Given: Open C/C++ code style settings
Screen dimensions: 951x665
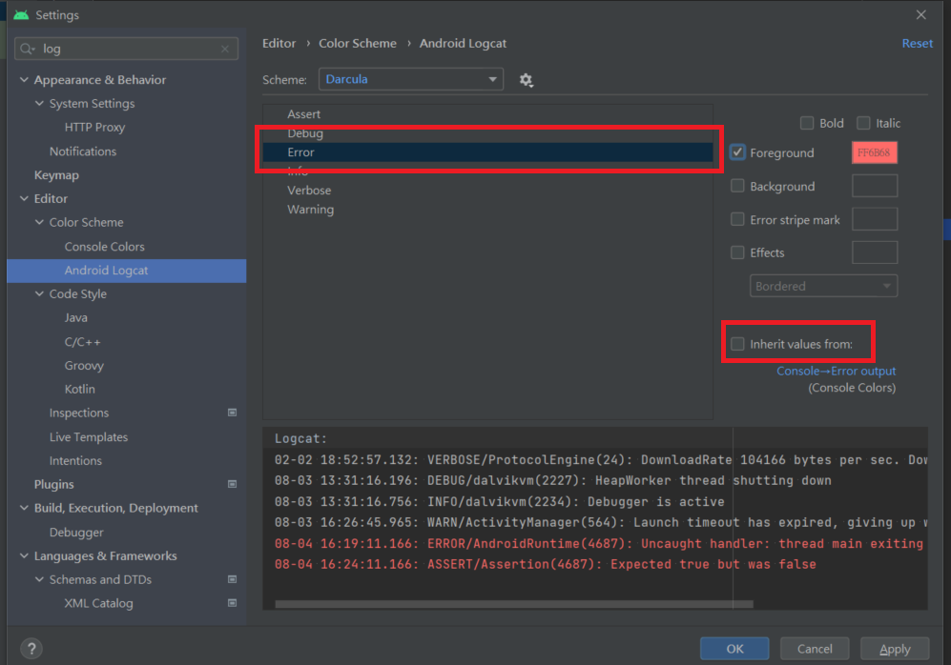Looking at the screenshot, I should tap(82, 342).
